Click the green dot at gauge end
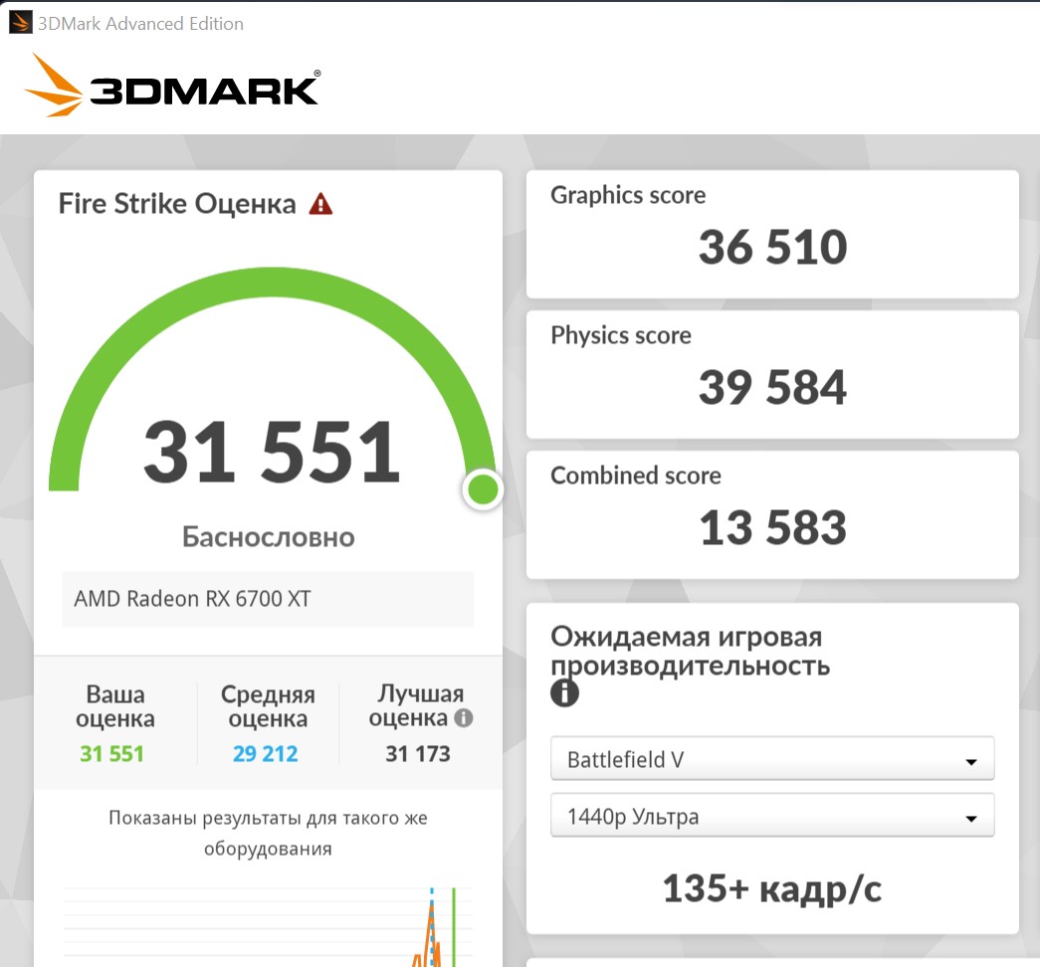 point(483,489)
